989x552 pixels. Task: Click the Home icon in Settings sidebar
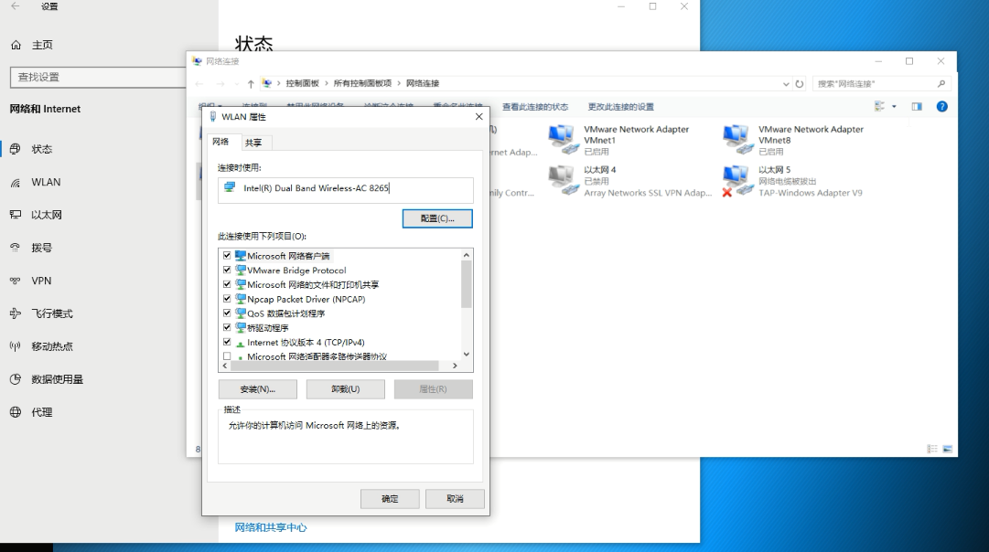pyautogui.click(x=16, y=45)
